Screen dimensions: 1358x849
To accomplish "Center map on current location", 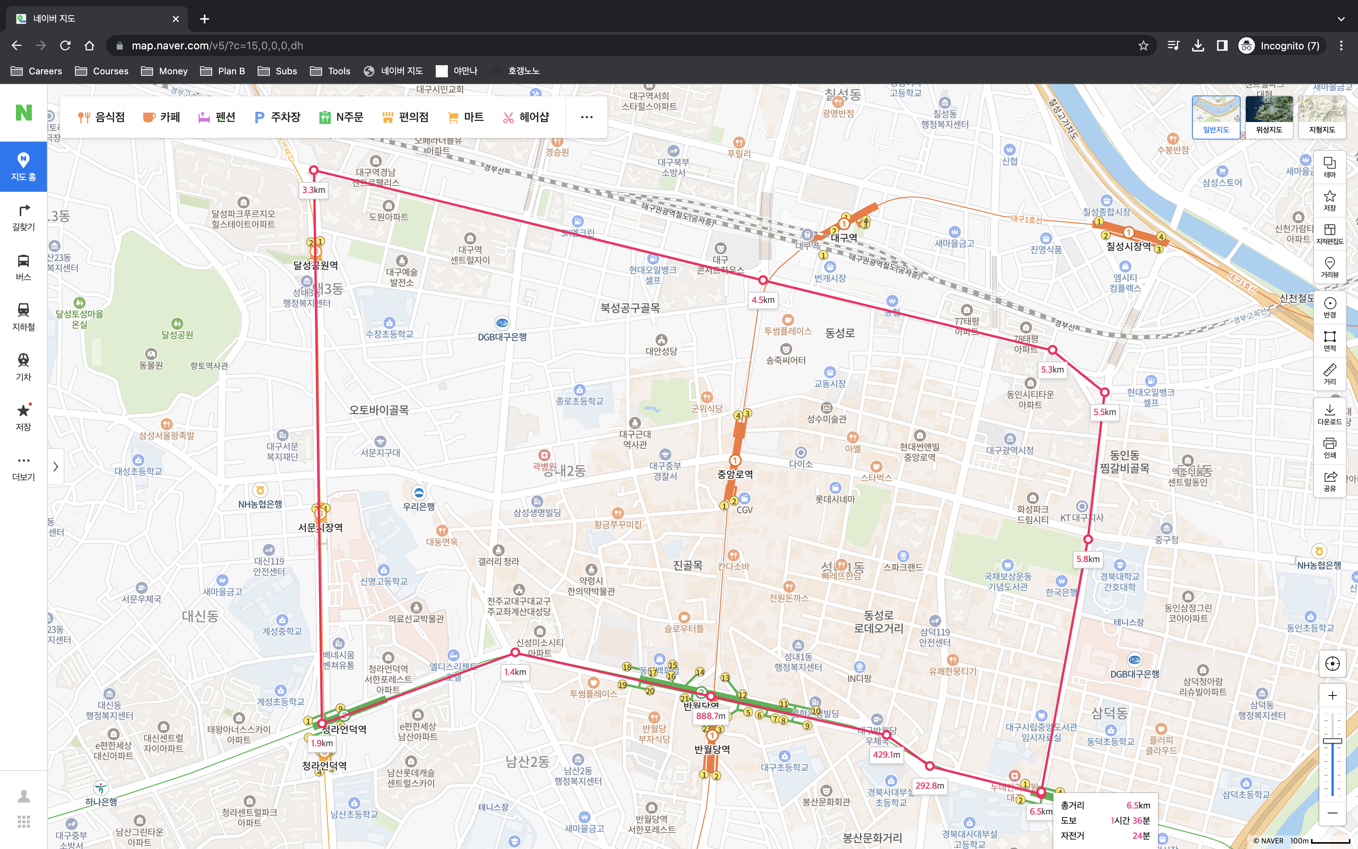I will click(x=1332, y=664).
